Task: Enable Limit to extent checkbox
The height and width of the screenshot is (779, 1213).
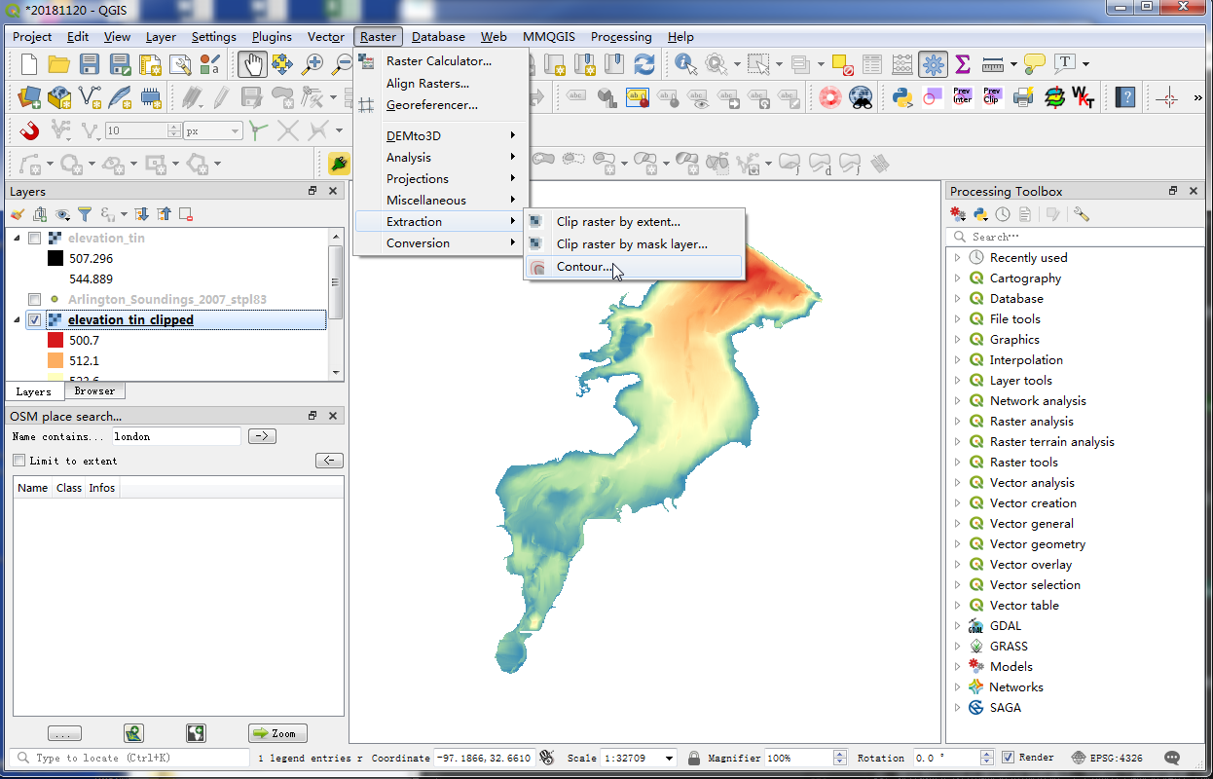Action: coord(18,461)
